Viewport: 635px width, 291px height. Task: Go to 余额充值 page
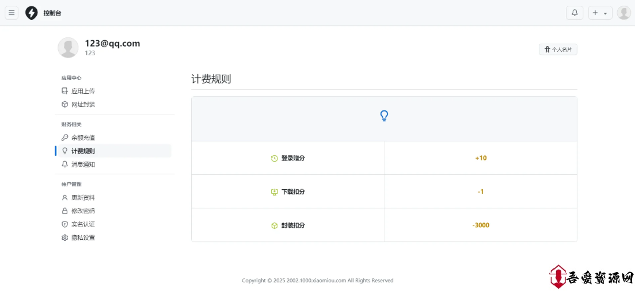[83, 137]
